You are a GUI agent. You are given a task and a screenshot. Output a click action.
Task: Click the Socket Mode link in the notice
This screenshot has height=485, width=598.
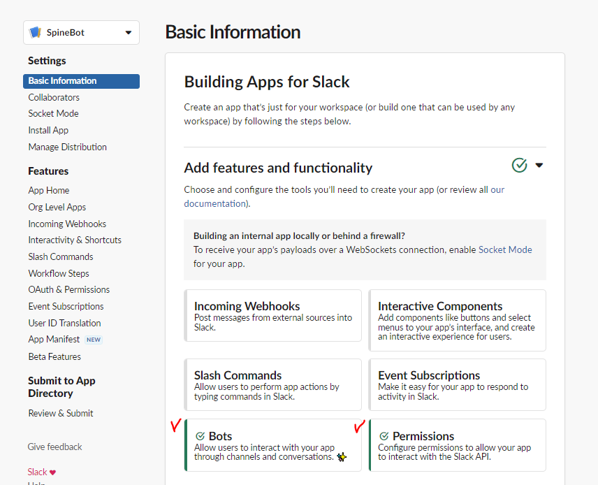click(x=505, y=249)
